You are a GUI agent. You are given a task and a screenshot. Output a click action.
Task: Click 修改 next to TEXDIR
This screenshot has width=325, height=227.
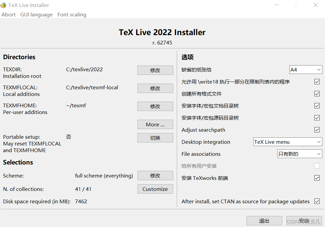(x=155, y=70)
